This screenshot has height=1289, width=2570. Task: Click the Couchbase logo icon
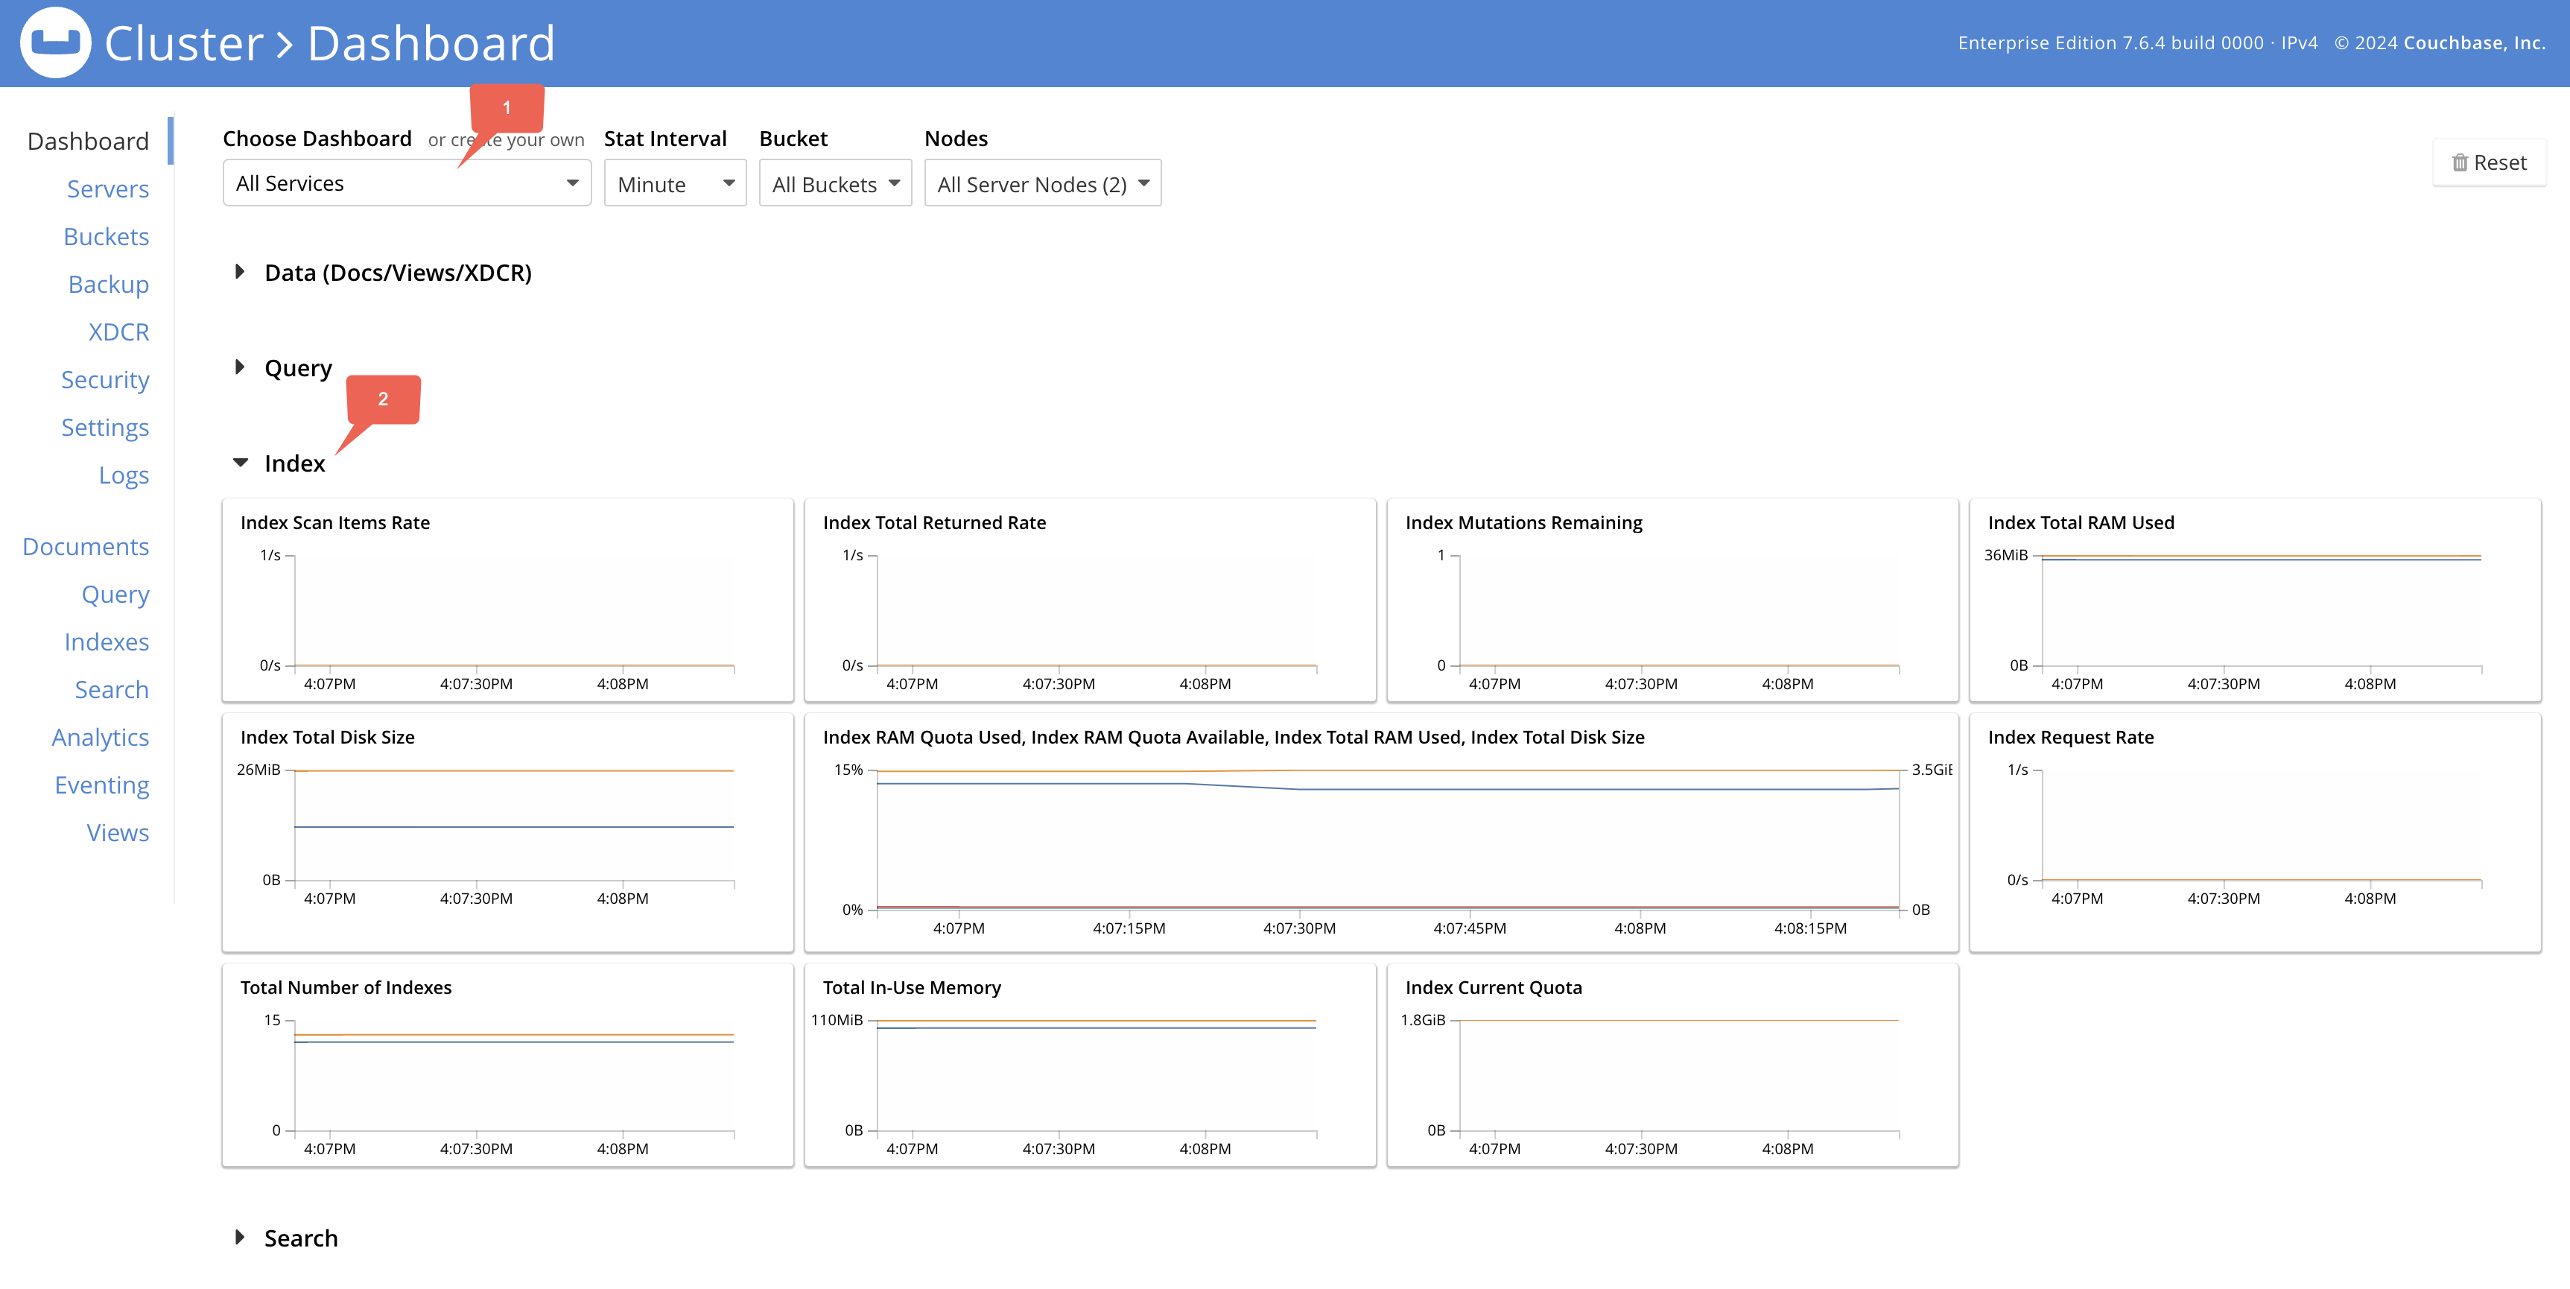(51, 42)
